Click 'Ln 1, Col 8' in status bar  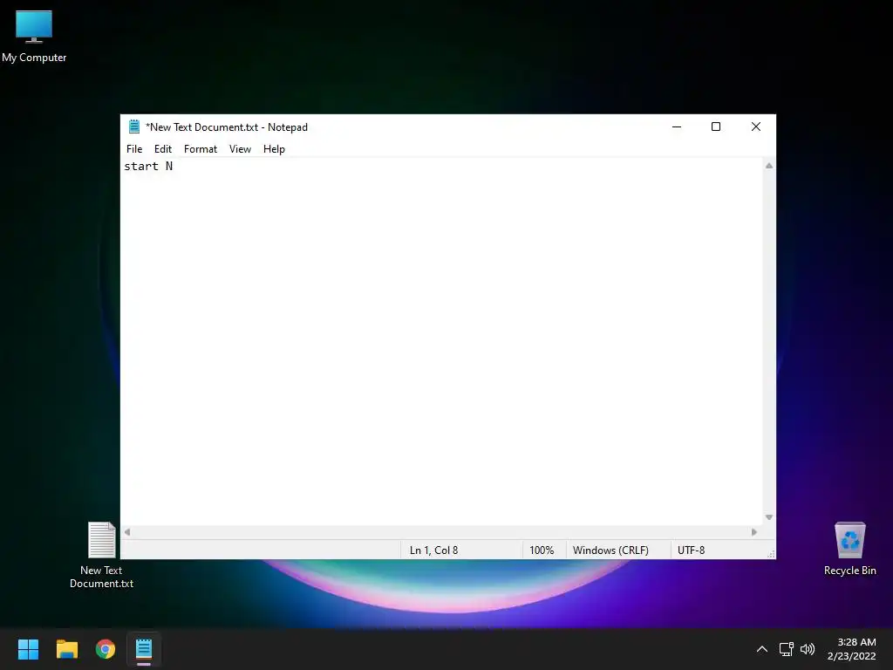[x=434, y=550]
